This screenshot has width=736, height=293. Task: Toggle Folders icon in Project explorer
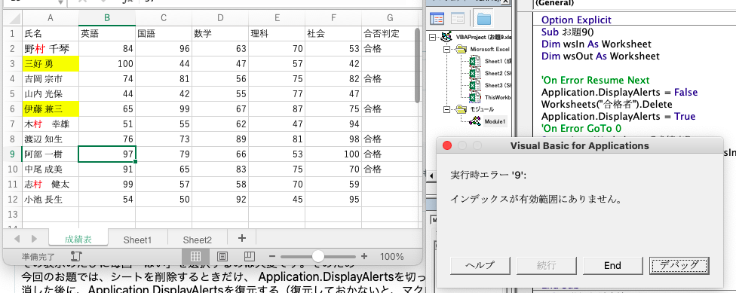[x=484, y=19]
